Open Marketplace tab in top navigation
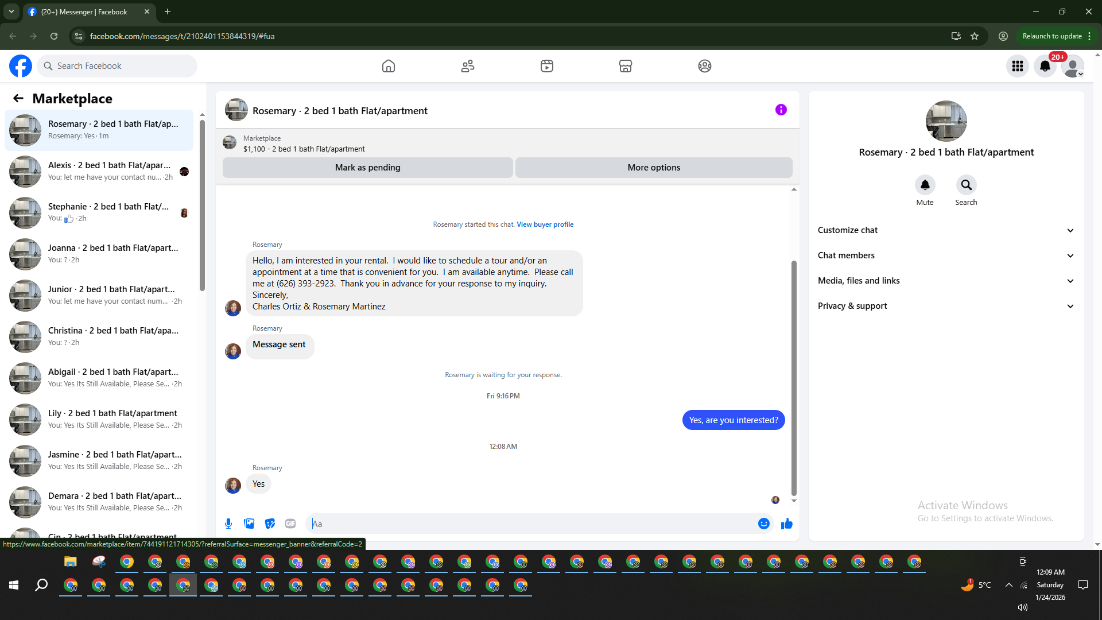 tap(626, 66)
